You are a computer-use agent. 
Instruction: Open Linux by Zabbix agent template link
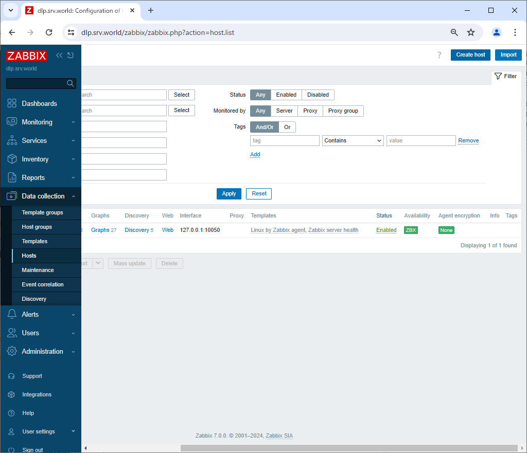coord(278,230)
